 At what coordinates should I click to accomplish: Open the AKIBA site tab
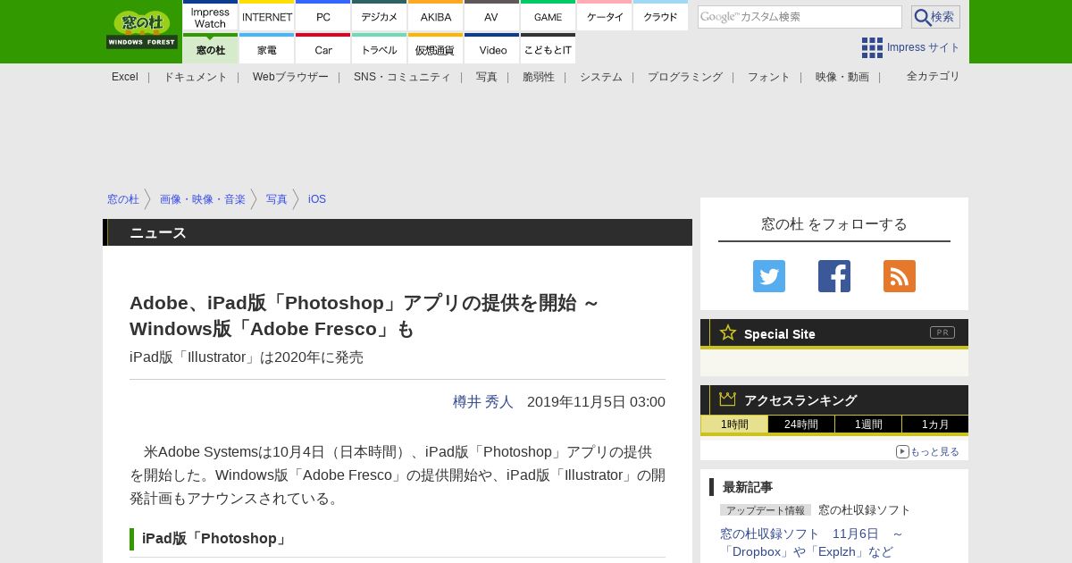435,17
